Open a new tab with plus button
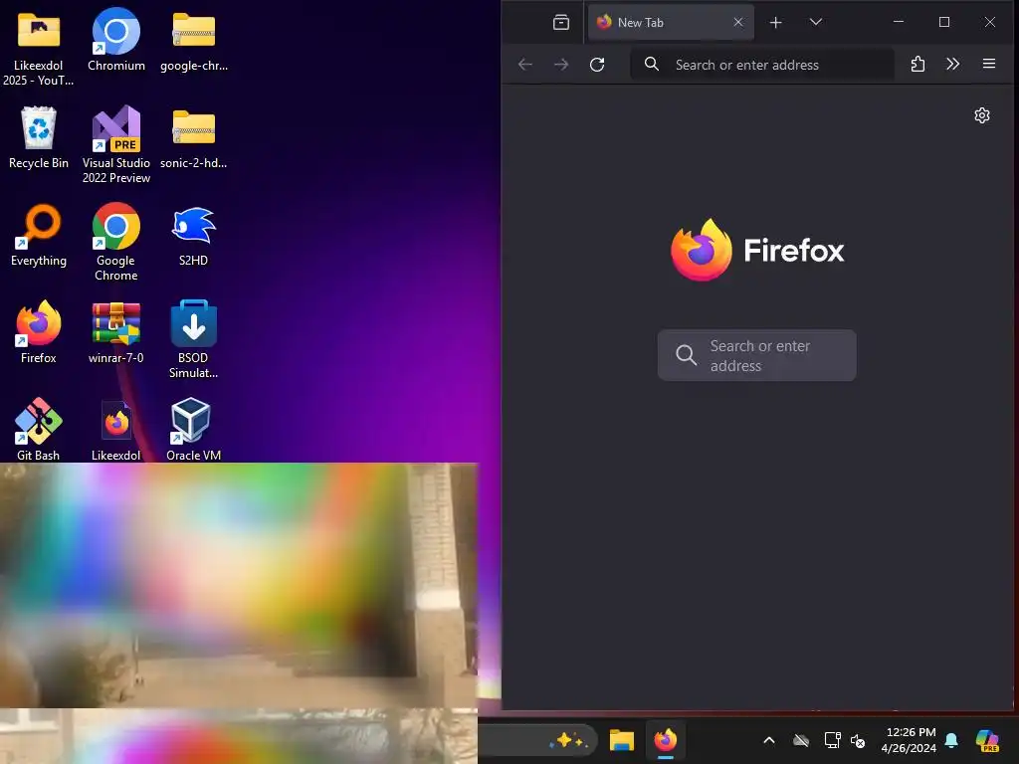 [775, 23]
